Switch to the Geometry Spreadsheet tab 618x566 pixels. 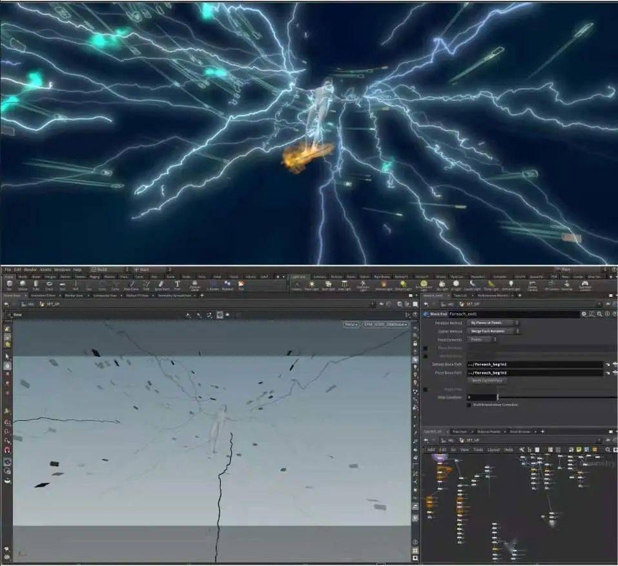coord(176,295)
